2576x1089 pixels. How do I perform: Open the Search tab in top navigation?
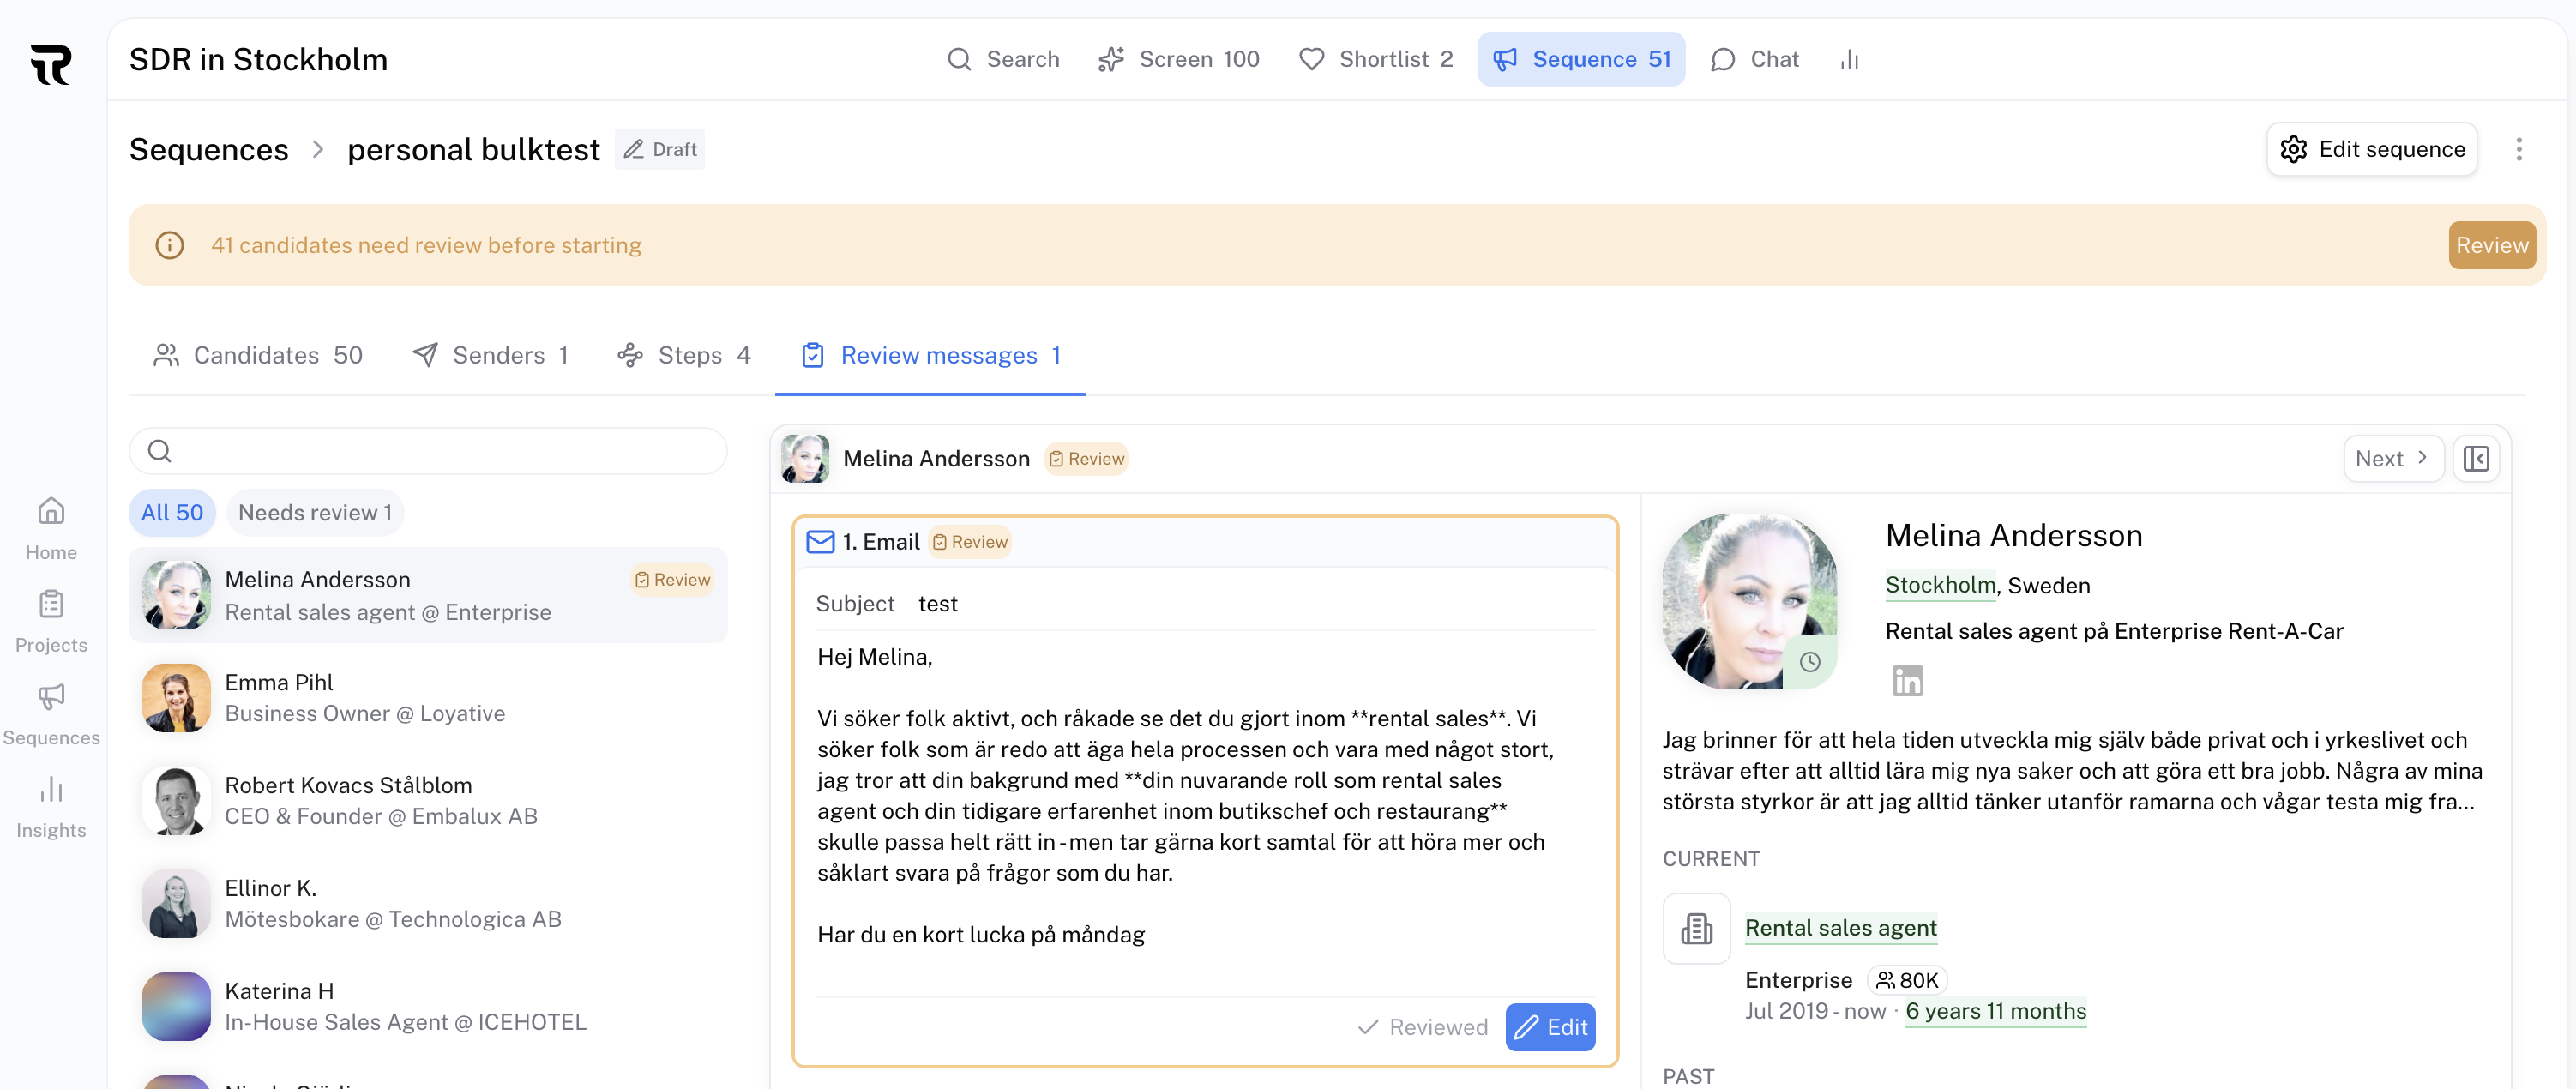click(1003, 60)
